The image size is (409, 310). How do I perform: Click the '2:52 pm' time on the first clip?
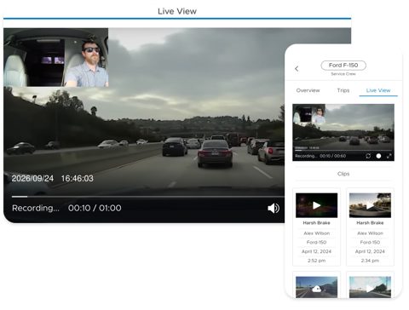(x=316, y=261)
